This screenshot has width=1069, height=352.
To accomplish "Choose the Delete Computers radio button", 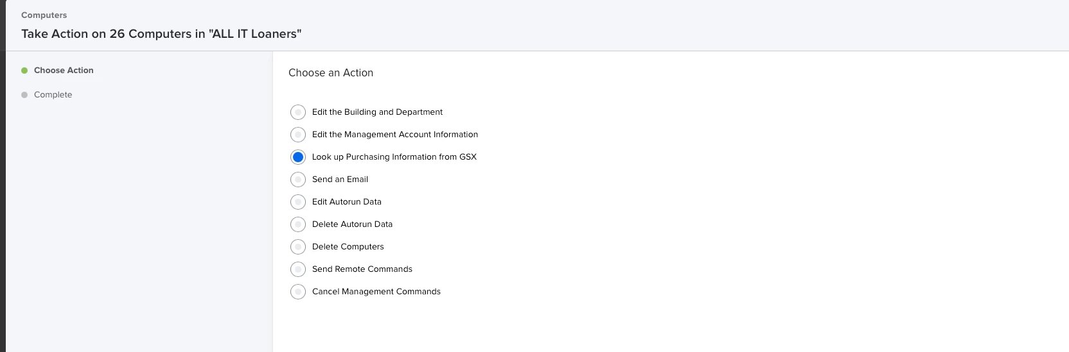I will click(x=298, y=247).
